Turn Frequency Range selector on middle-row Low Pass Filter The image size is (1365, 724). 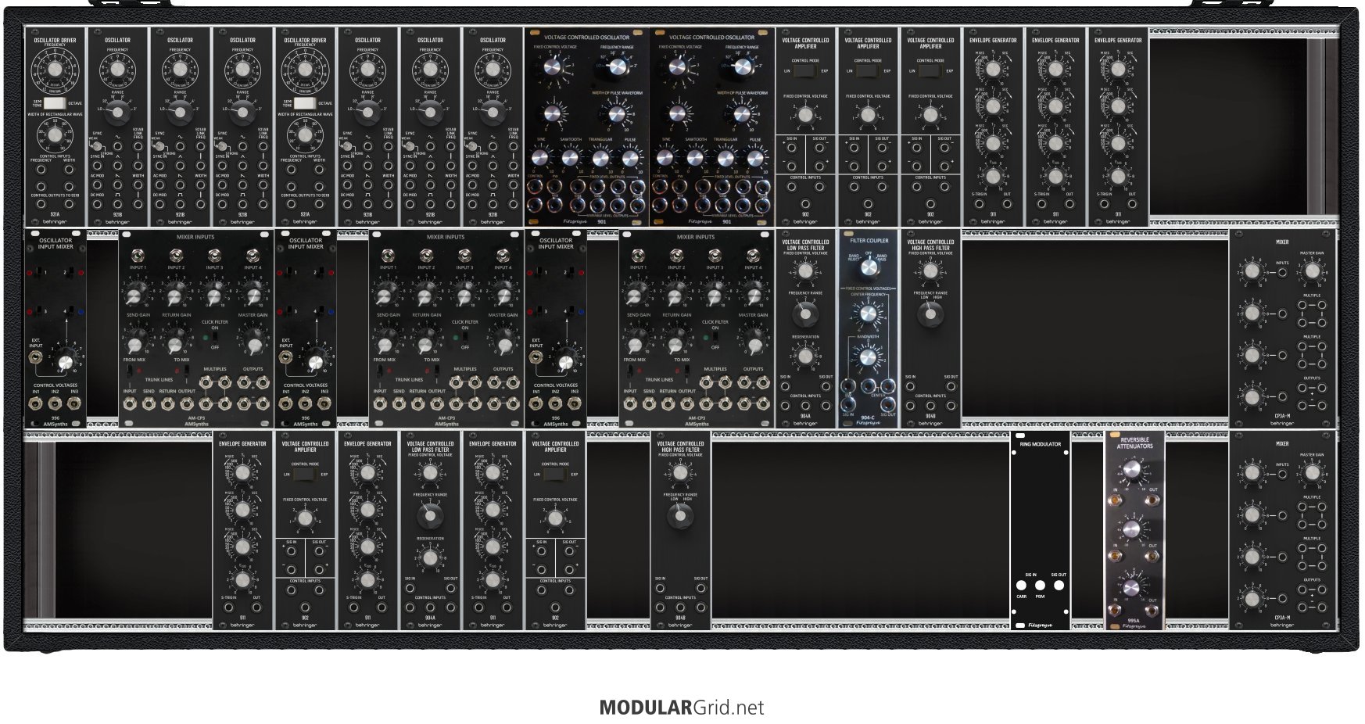(x=805, y=314)
